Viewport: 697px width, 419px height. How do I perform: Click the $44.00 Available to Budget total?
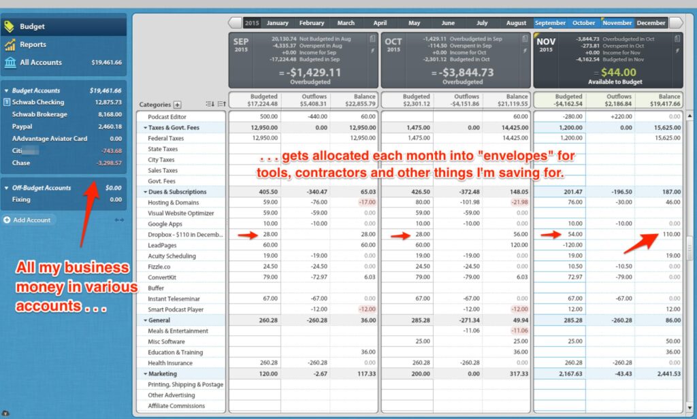(x=618, y=72)
